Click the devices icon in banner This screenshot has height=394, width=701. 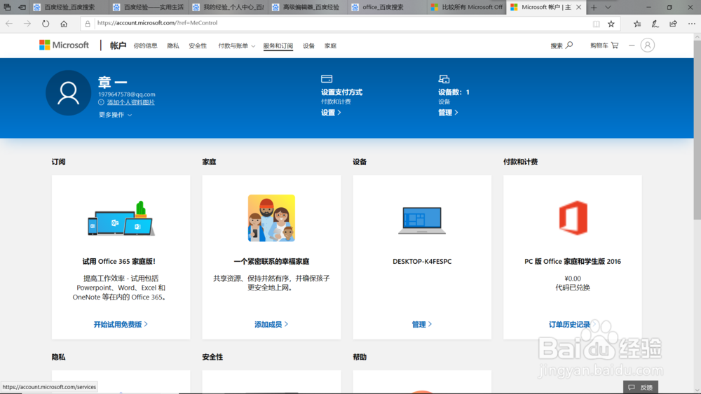coord(444,79)
